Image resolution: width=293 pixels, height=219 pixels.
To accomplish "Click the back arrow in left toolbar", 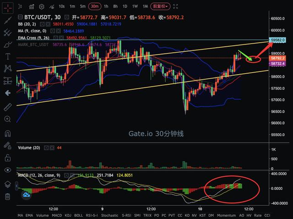I will (x=8, y=93).
